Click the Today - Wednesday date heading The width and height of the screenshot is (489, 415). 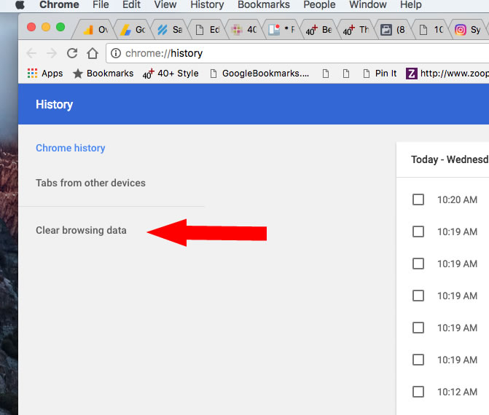[450, 159]
